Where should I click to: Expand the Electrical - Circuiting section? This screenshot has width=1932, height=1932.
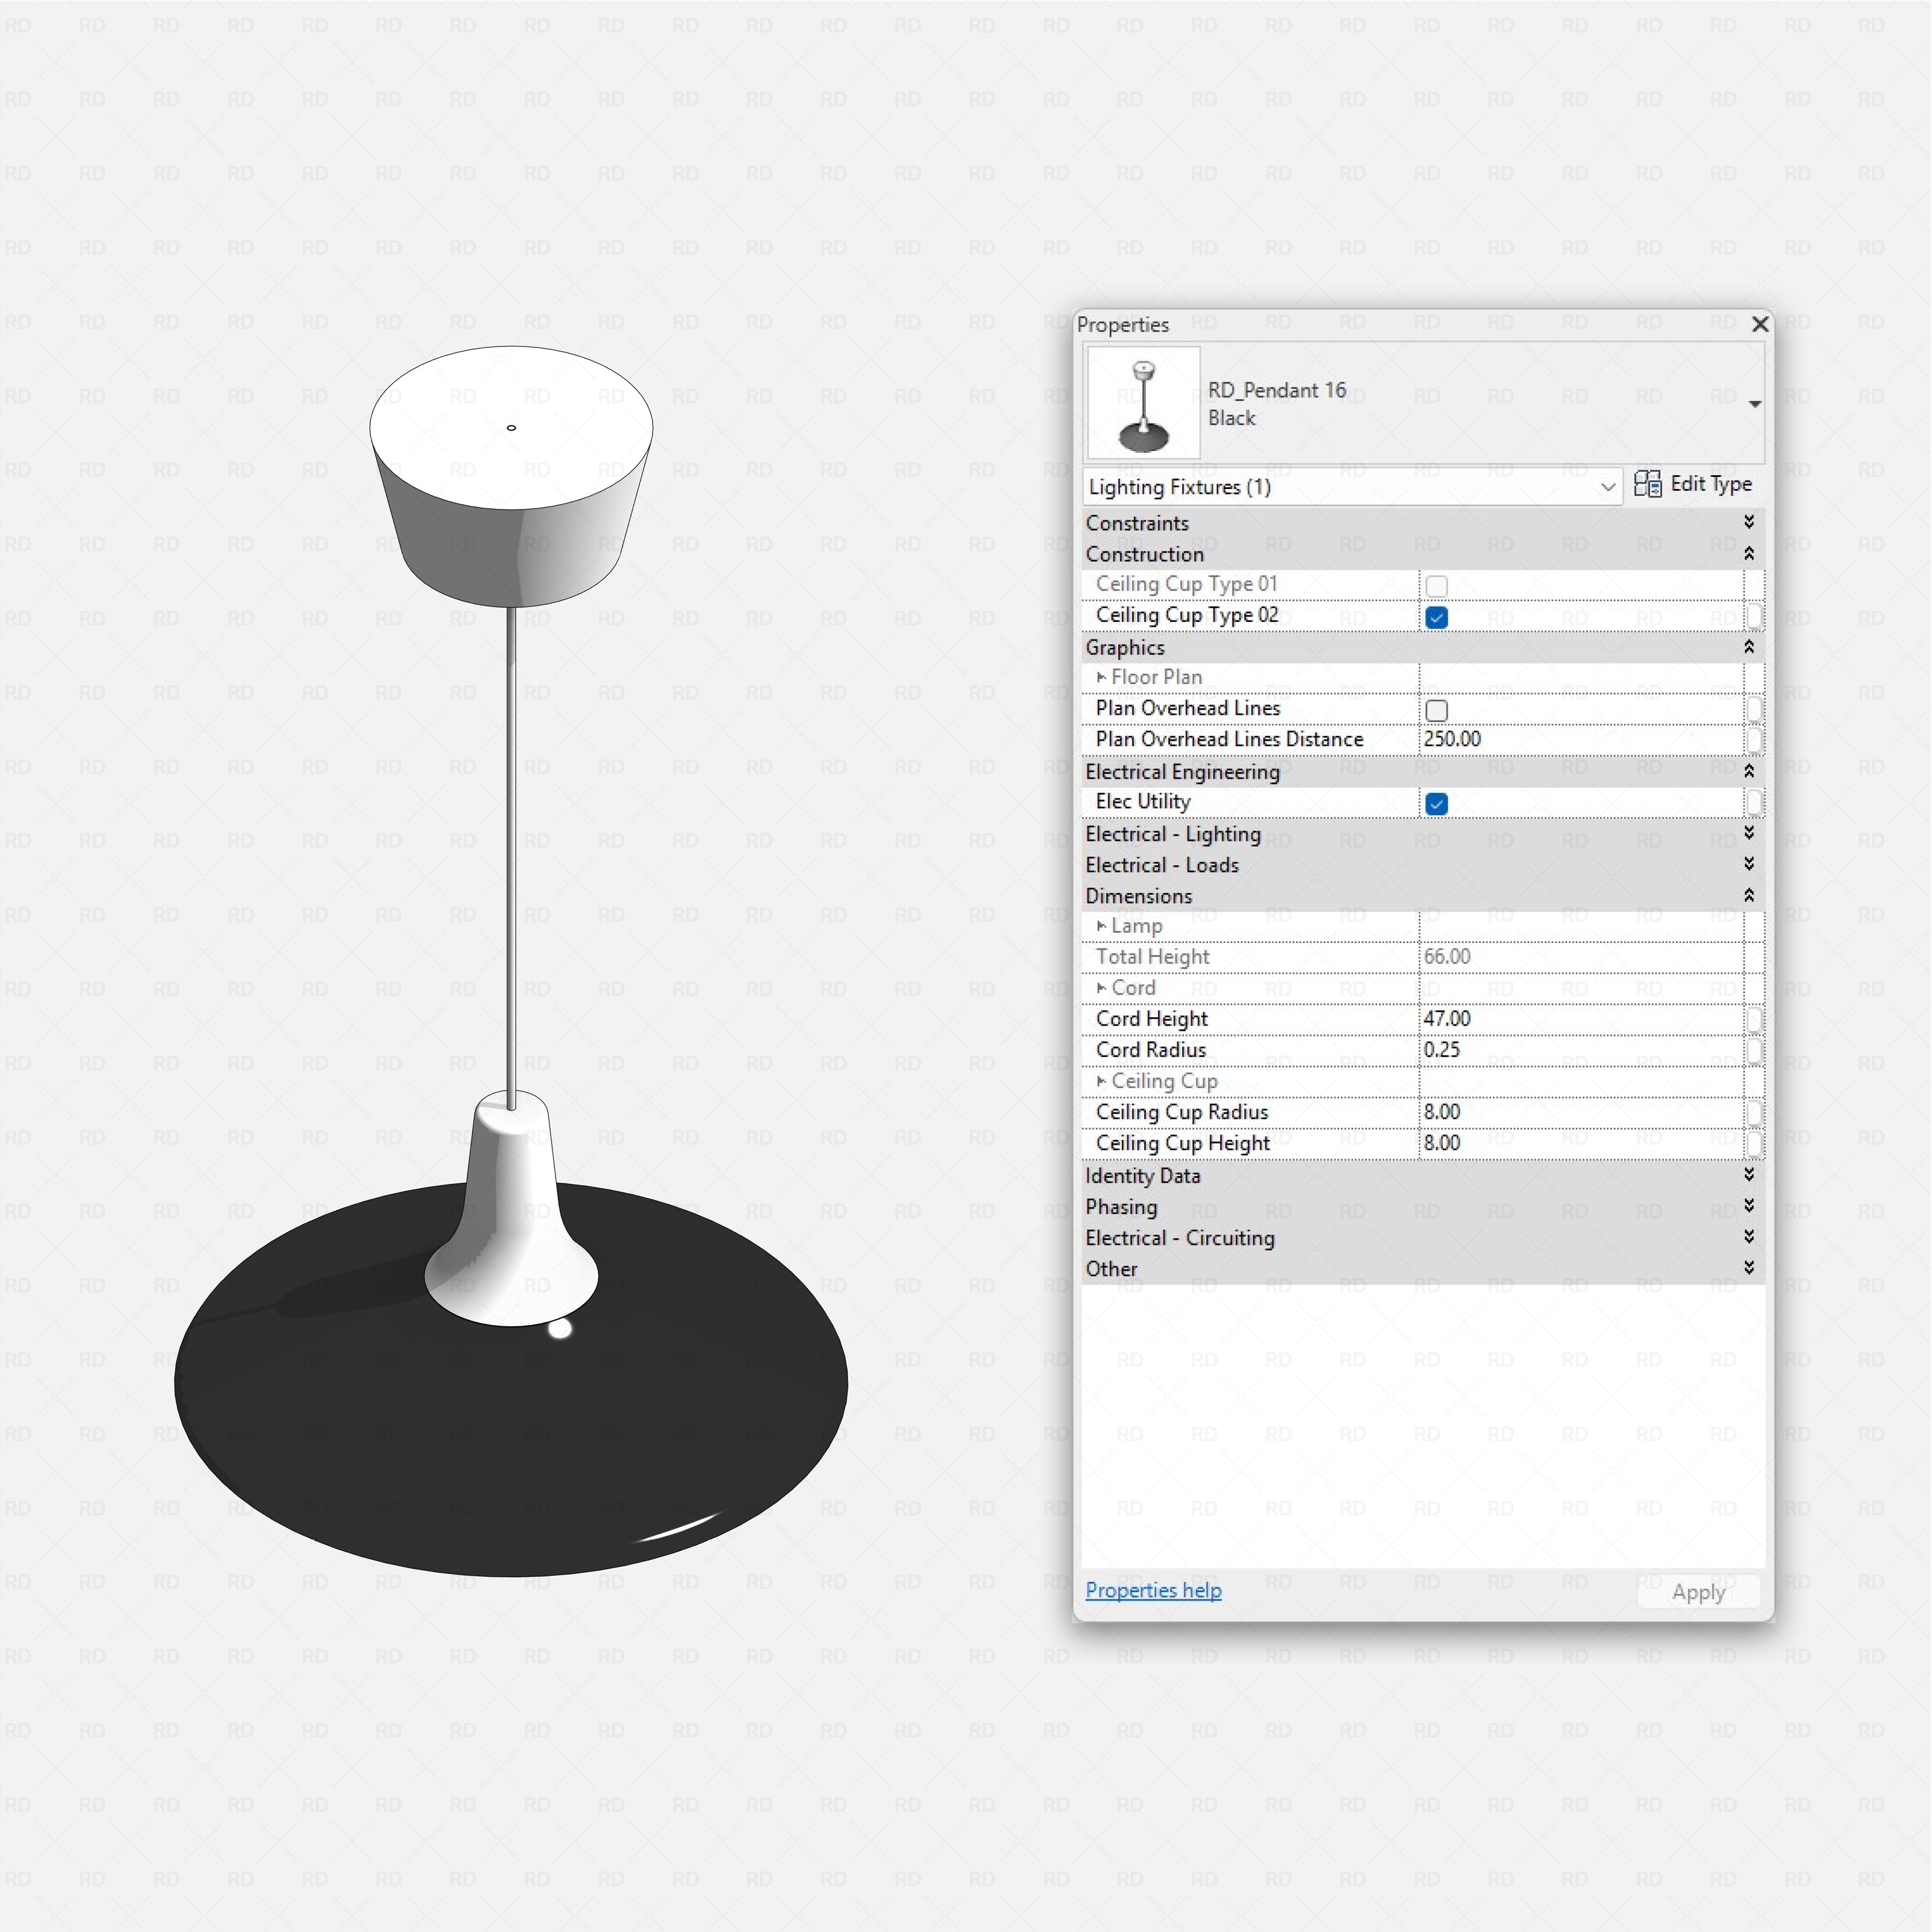(x=1748, y=1236)
